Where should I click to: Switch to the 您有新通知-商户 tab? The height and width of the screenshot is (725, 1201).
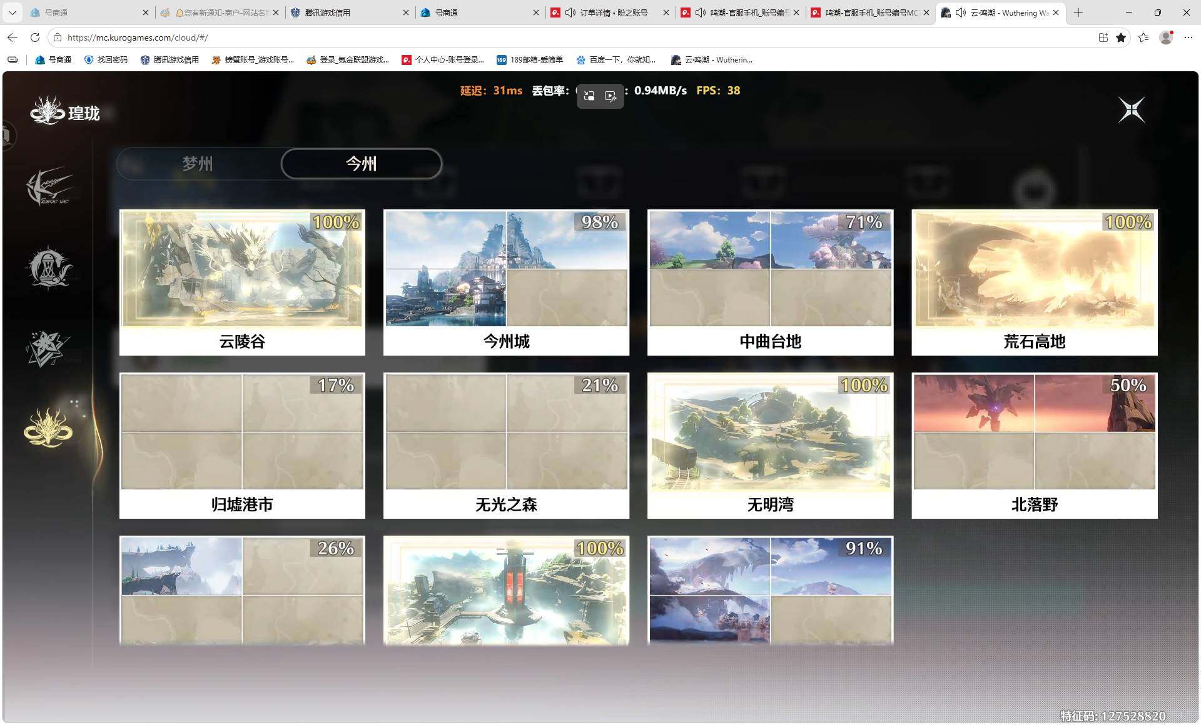220,12
